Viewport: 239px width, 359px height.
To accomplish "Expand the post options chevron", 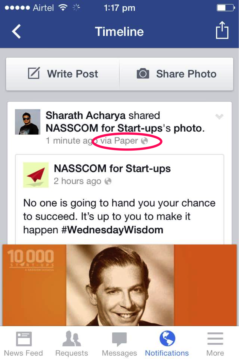I will click(x=219, y=117).
